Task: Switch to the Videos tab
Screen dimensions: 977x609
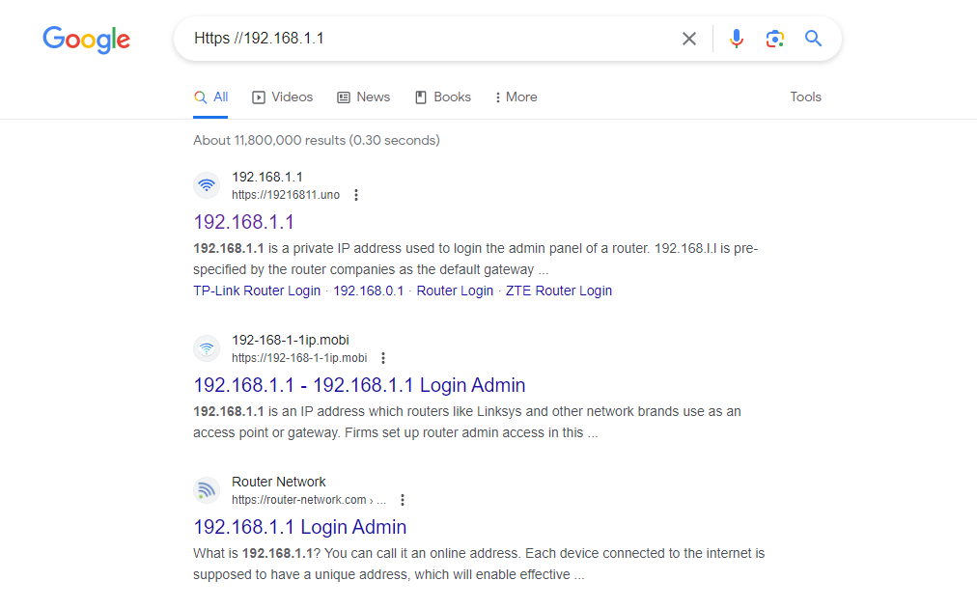Action: coord(282,97)
